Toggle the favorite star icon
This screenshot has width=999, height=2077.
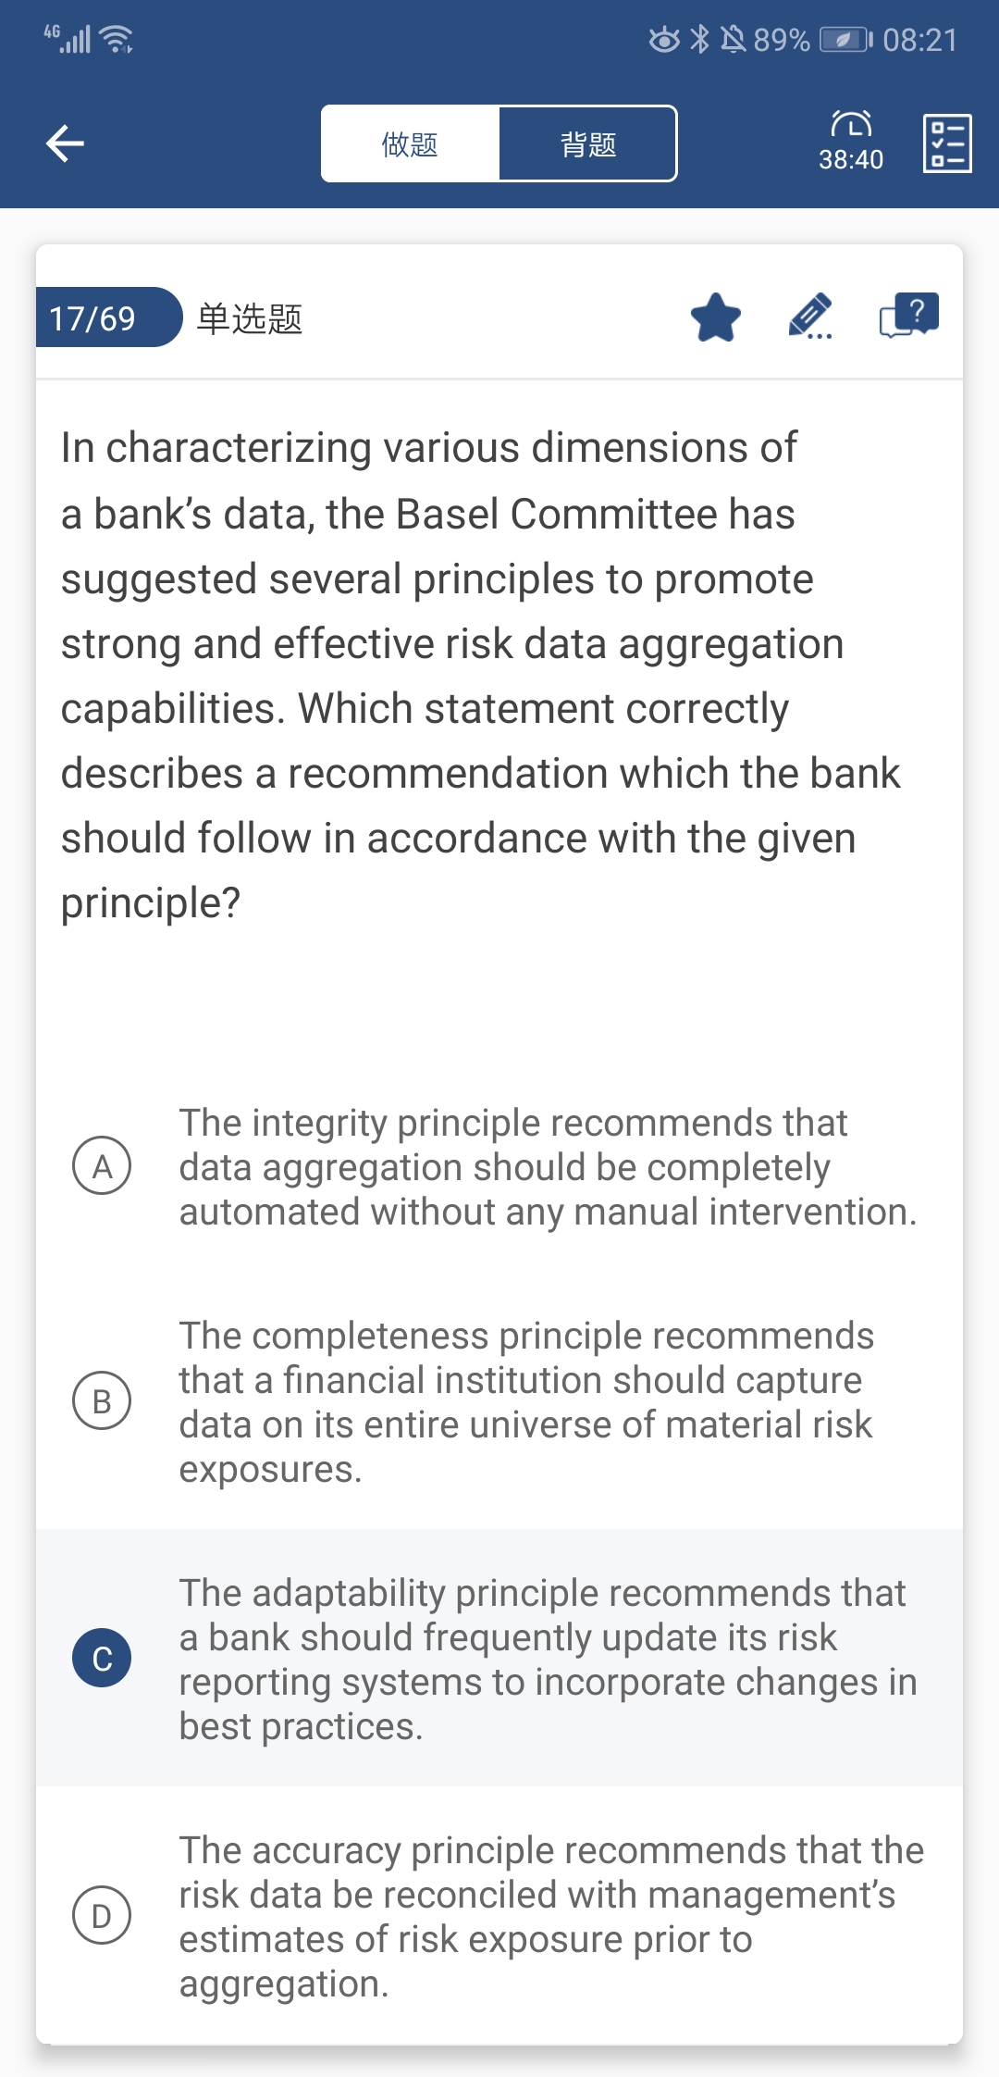(716, 317)
